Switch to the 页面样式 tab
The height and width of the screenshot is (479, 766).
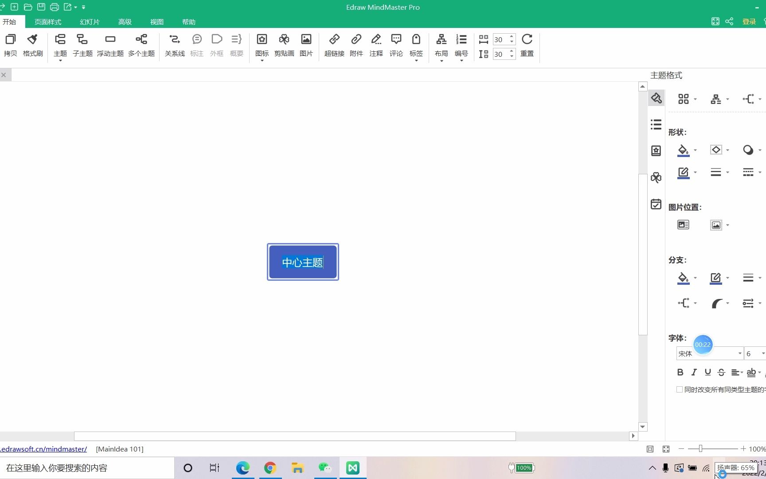(48, 22)
